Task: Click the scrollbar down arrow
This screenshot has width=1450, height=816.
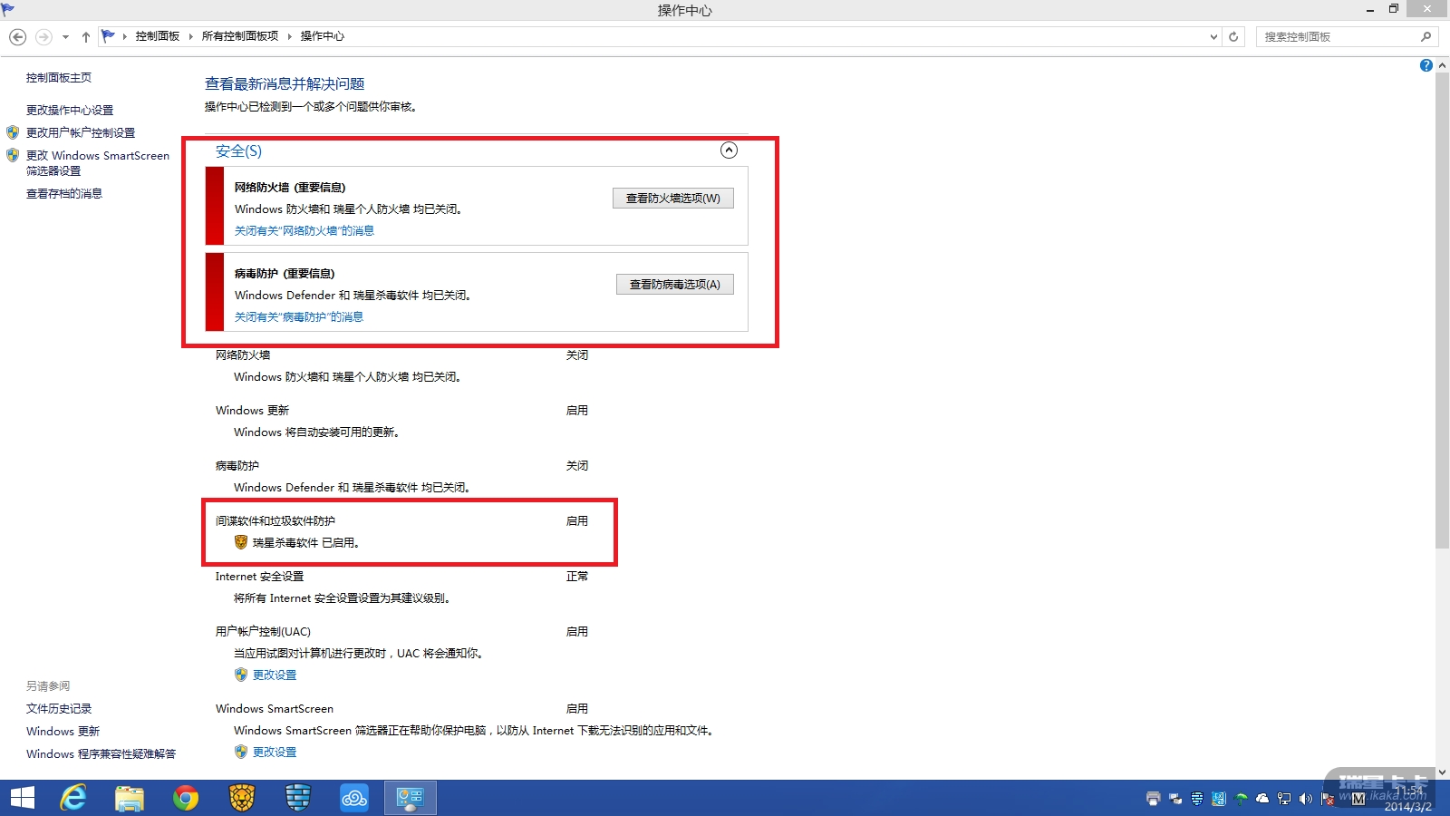Action: [1442, 772]
